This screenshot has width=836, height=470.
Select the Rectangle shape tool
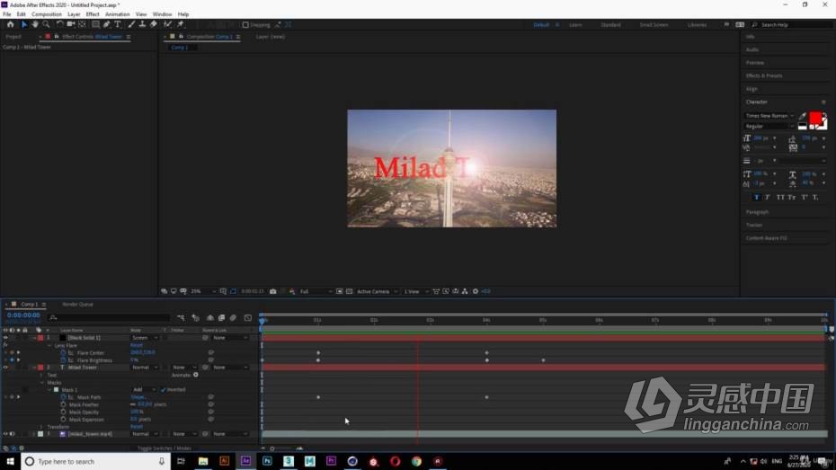coord(95,24)
